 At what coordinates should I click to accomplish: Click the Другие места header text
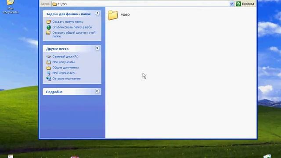[x=57, y=49]
